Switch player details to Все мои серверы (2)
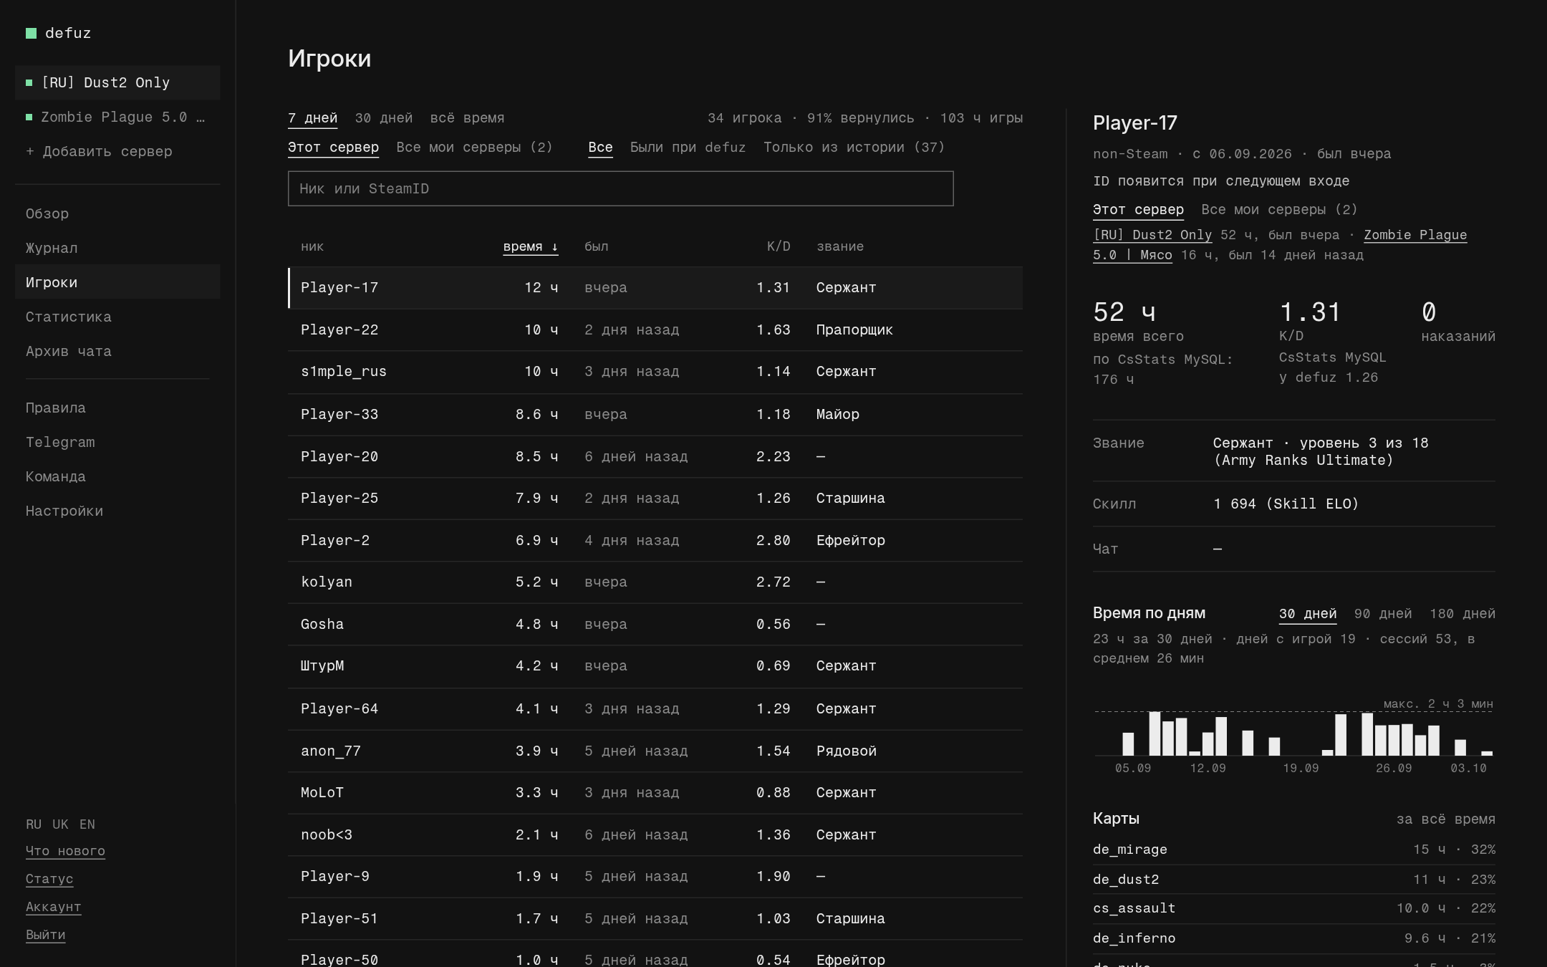The image size is (1547, 967). (x=1279, y=210)
